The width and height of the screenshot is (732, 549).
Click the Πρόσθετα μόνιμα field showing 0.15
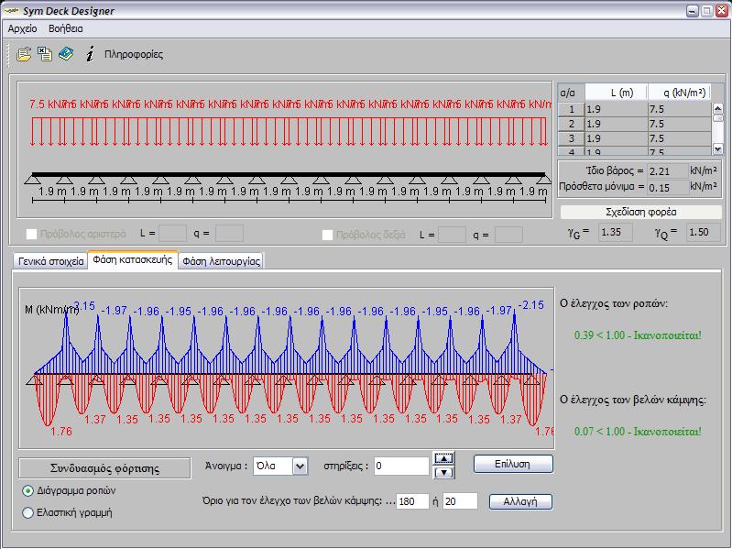[668, 188]
